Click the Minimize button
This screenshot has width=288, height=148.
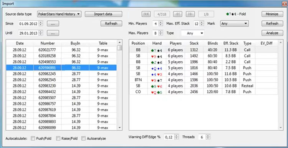click(272, 14)
